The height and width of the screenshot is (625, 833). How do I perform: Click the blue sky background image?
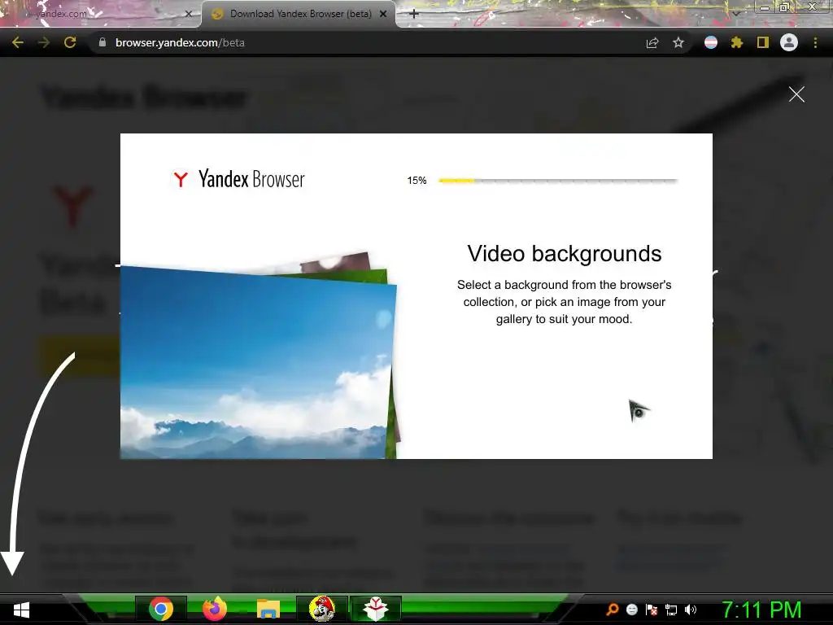pos(258,364)
